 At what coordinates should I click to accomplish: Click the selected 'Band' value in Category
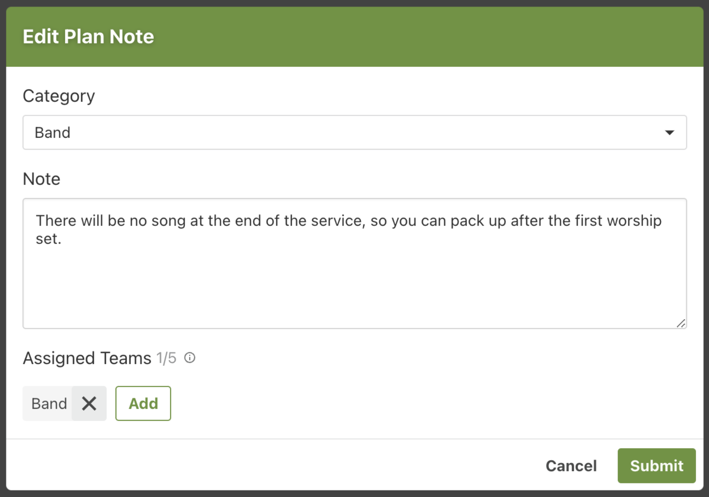pos(52,133)
